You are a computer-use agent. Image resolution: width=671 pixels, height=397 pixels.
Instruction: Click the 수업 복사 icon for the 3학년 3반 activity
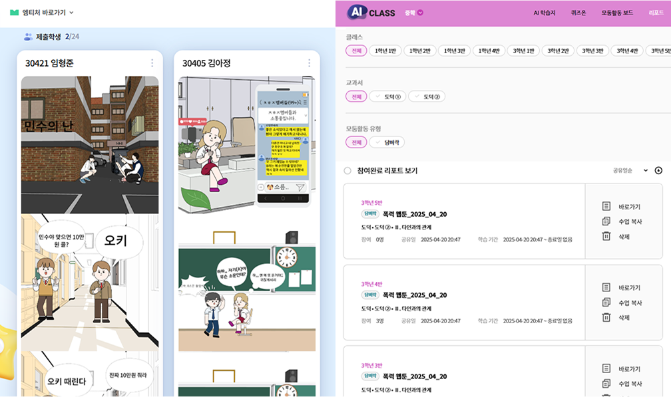pyautogui.click(x=606, y=384)
